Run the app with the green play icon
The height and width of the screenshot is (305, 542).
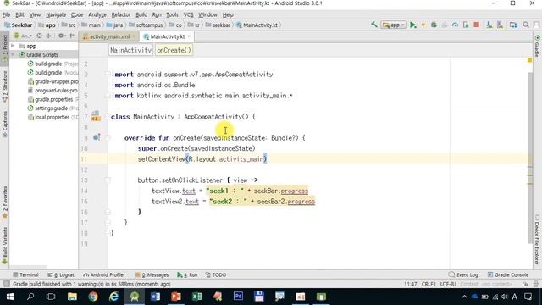(x=412, y=25)
